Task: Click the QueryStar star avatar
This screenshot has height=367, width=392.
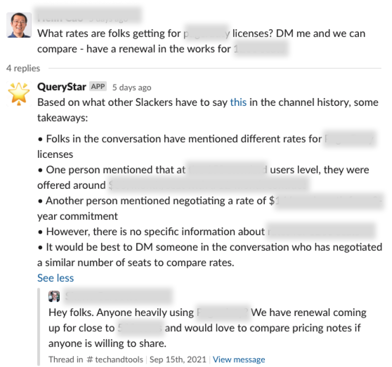Action: (19, 94)
